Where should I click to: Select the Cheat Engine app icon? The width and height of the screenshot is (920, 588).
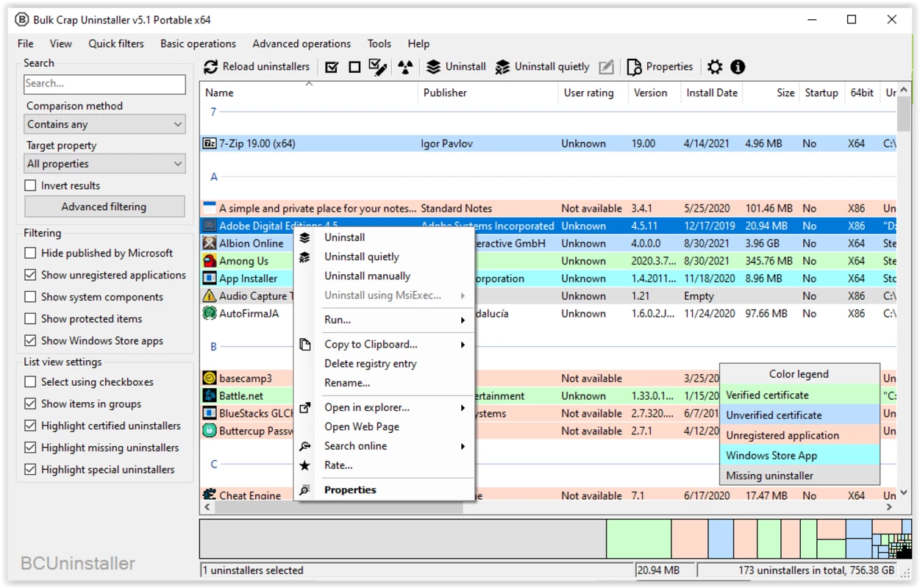click(x=210, y=495)
